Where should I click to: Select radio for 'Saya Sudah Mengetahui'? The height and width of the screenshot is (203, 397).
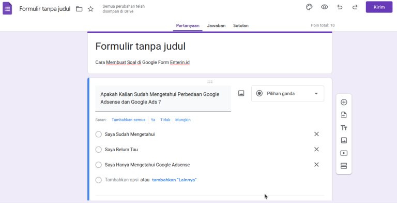[99, 134]
